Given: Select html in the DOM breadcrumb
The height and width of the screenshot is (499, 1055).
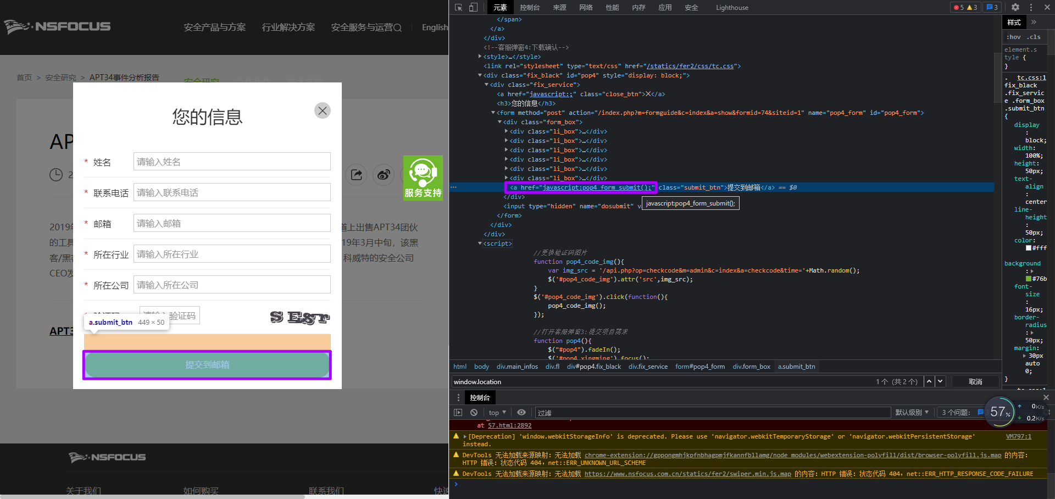Looking at the screenshot, I should tap(460, 367).
